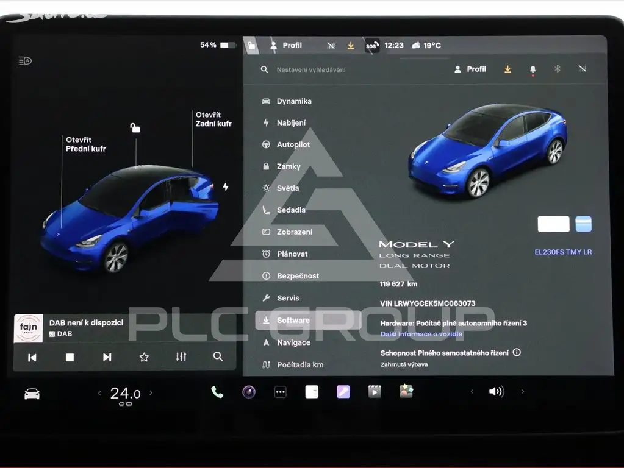The width and height of the screenshot is (624, 468).
Task: Click the fajn radio station thumbnail
Action: 28,328
